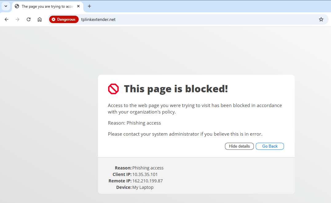Click the red Dangerous security badge
This screenshot has width=331, height=203.
tap(64, 19)
